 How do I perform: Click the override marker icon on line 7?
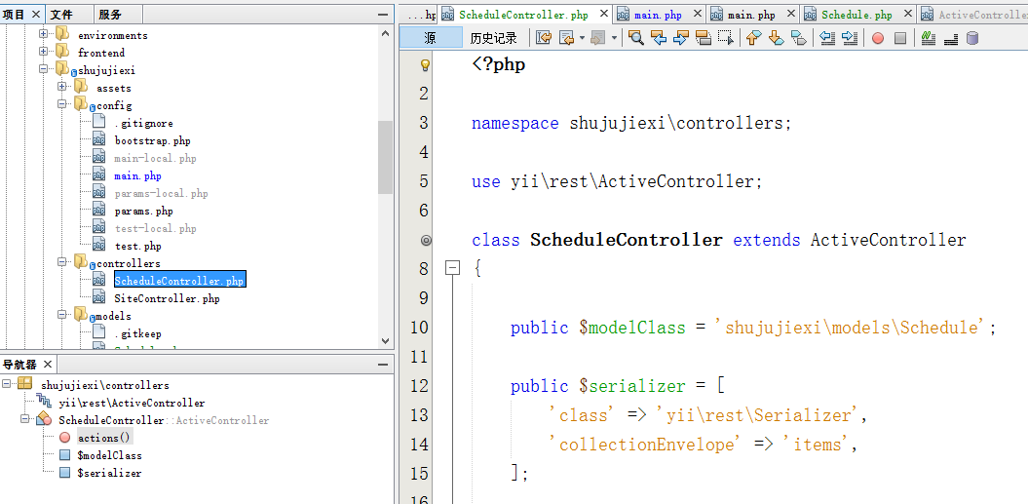coord(426,240)
